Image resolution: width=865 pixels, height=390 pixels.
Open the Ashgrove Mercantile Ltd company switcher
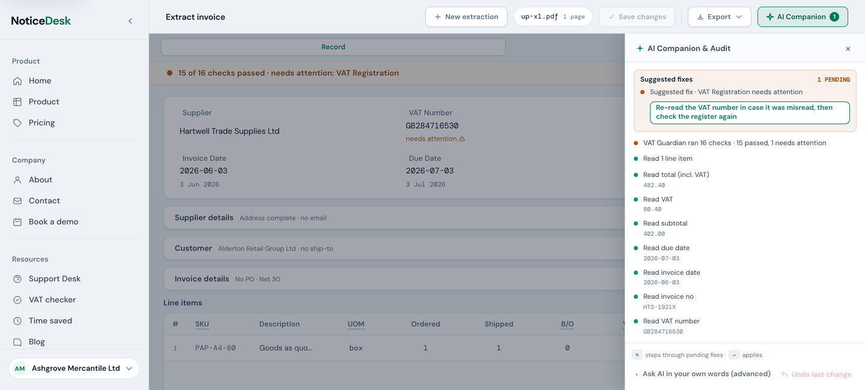[74, 368]
